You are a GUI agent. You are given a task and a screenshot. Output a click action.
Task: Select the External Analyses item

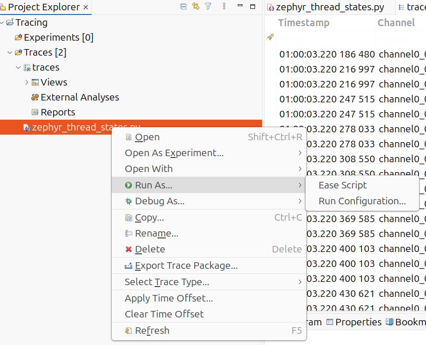pyautogui.click(x=79, y=97)
